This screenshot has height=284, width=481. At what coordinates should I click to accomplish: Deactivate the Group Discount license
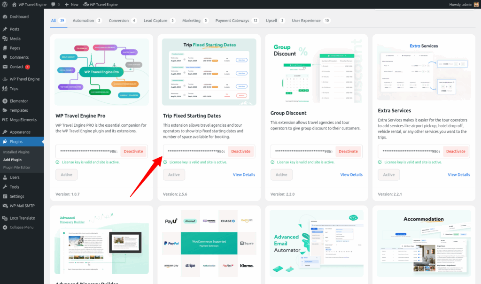tap(348, 152)
